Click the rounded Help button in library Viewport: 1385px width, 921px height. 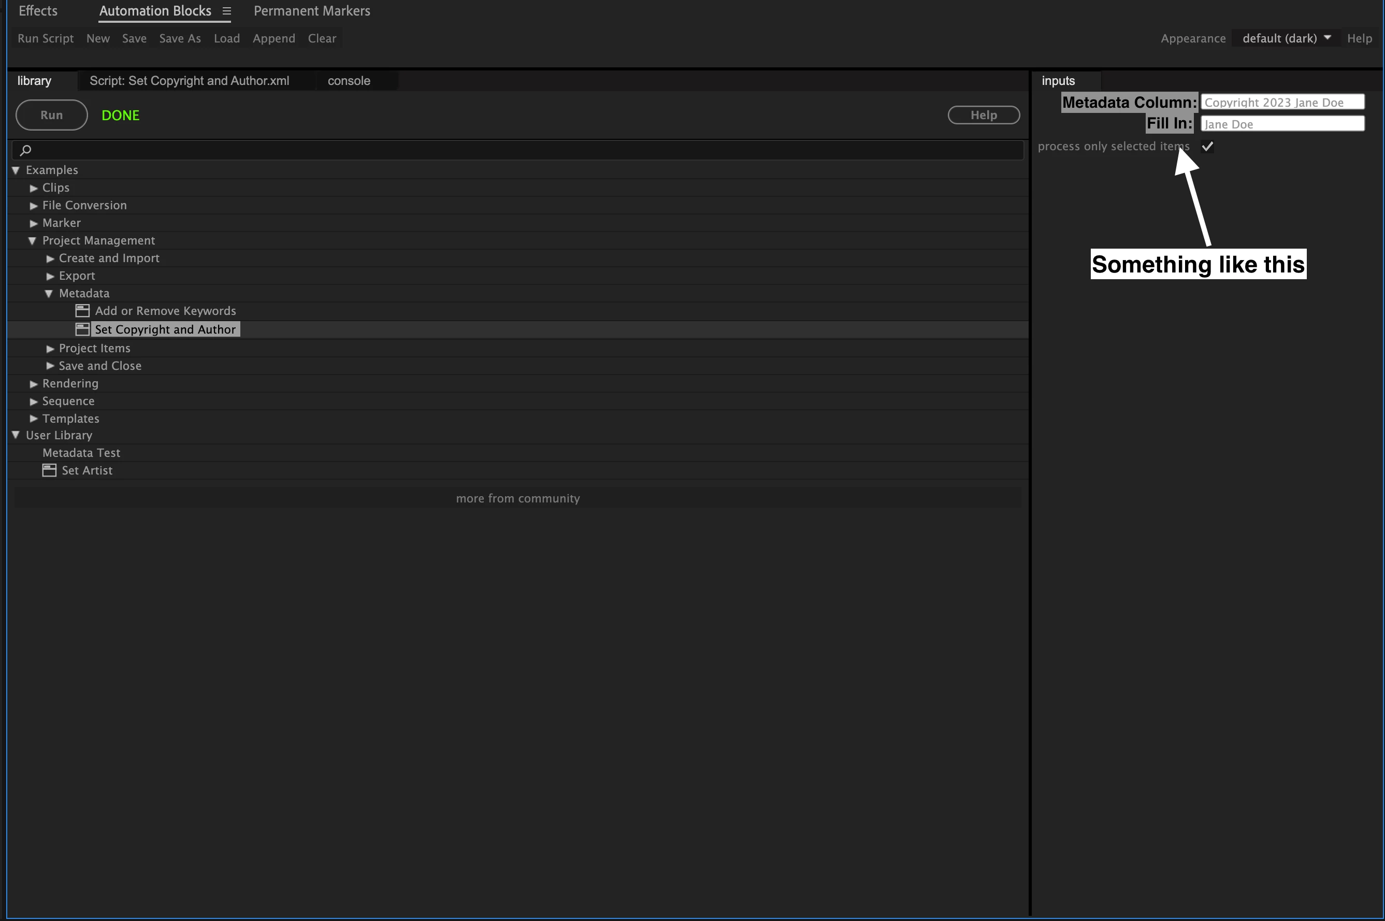pyautogui.click(x=983, y=115)
